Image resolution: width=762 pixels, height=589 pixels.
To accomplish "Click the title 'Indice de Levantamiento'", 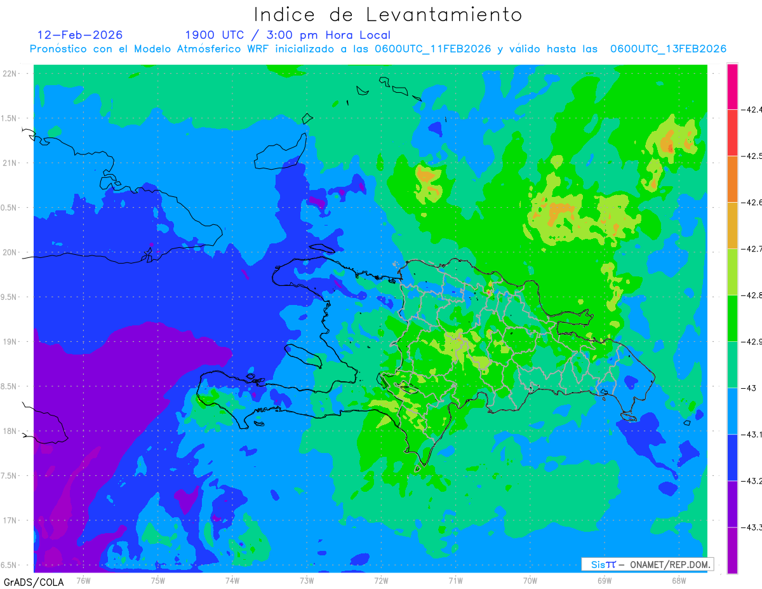I will point(388,15).
